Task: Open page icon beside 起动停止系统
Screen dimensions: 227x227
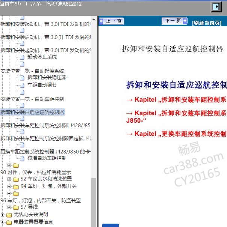Action: [22, 57]
